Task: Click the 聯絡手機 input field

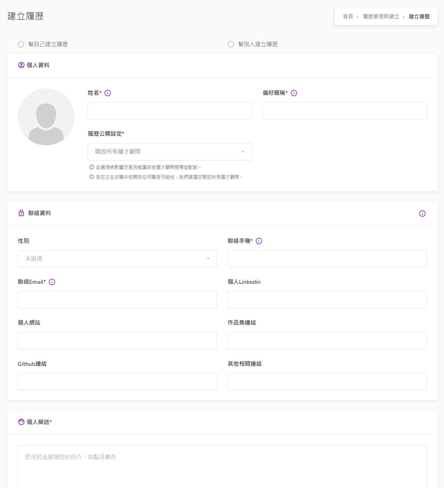Action: tap(327, 259)
